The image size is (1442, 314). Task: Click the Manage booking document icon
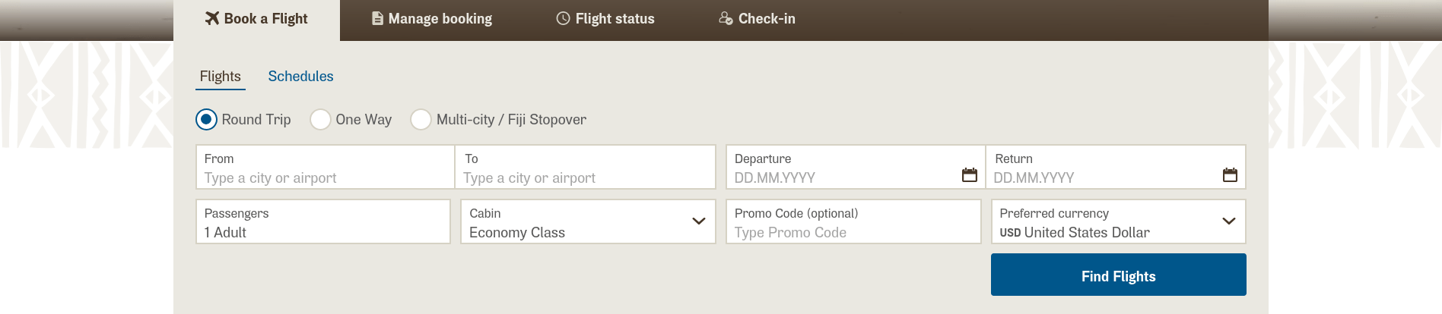coord(377,18)
